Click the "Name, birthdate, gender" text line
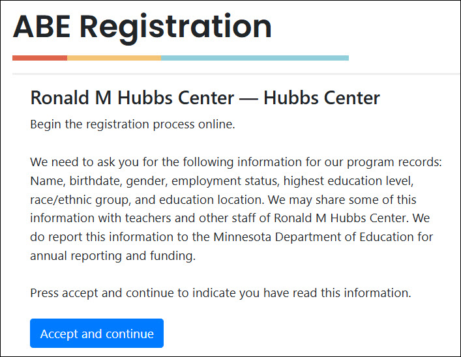Viewport: 461px width, 357px height. tap(94, 180)
